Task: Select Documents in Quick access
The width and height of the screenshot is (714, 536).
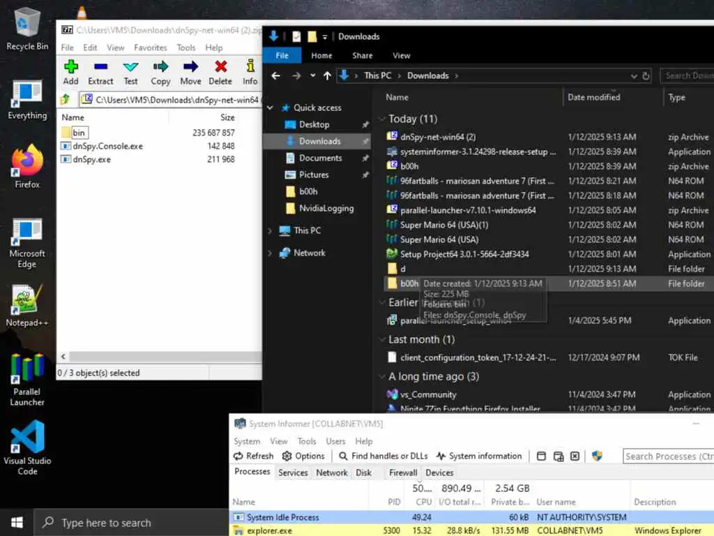Action: 321,158
